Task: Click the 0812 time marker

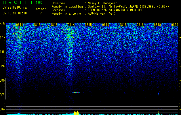Action: tap(37, 25)
